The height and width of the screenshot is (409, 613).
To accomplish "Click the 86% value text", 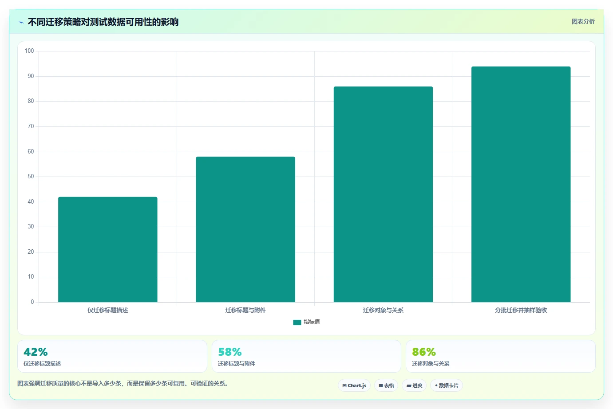I will click(424, 352).
